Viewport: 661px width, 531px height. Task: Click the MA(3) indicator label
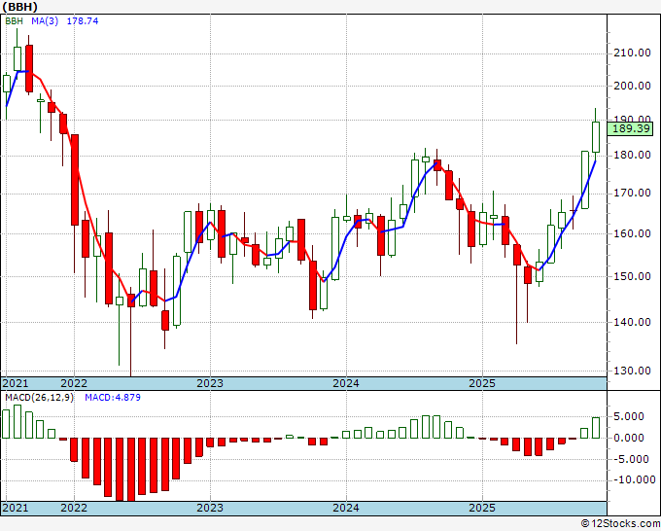click(45, 20)
